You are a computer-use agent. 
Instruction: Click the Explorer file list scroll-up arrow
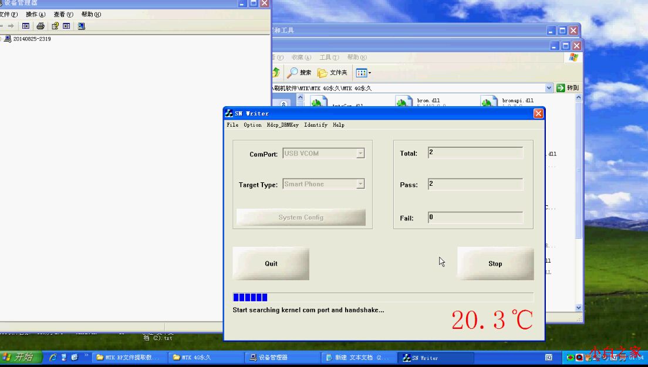(579, 98)
